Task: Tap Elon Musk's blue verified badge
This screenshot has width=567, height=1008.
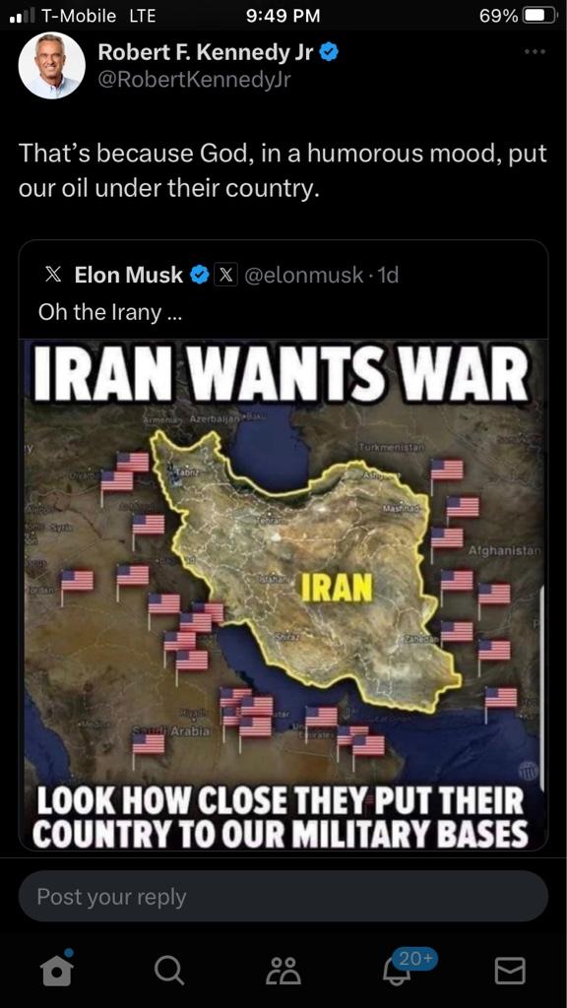Action: [200, 276]
